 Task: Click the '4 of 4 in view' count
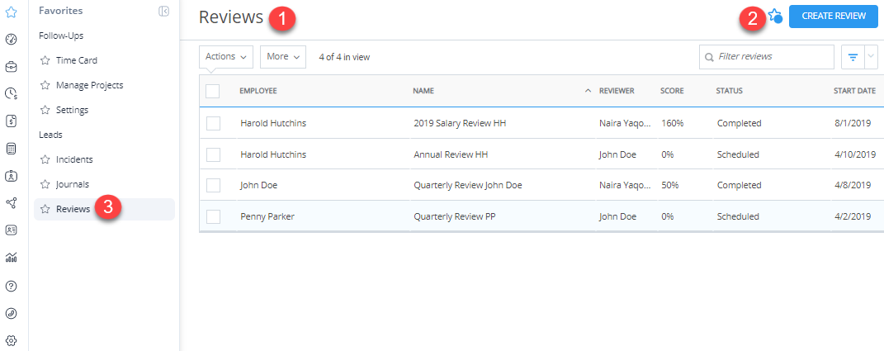point(344,57)
